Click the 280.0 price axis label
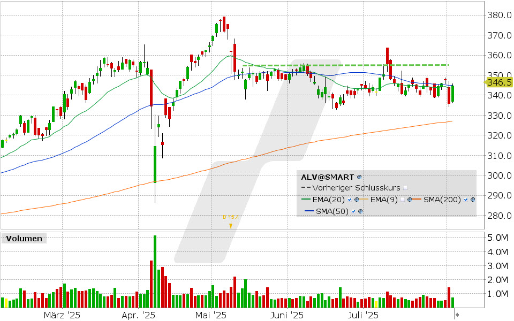This screenshot has height=321, width=514. [x=499, y=216]
